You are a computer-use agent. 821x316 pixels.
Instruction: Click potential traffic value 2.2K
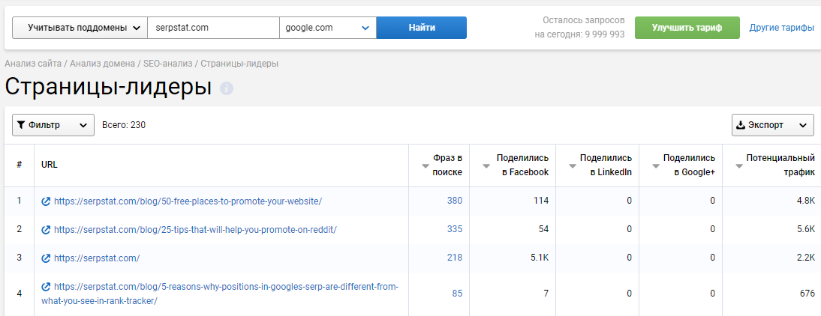(x=806, y=258)
